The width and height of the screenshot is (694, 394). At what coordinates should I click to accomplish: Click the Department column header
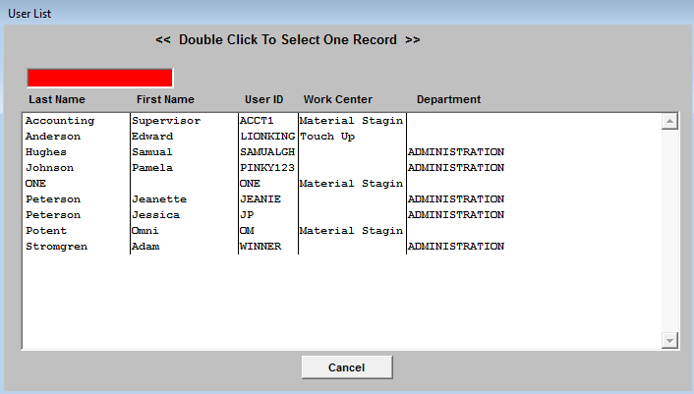pyautogui.click(x=449, y=99)
